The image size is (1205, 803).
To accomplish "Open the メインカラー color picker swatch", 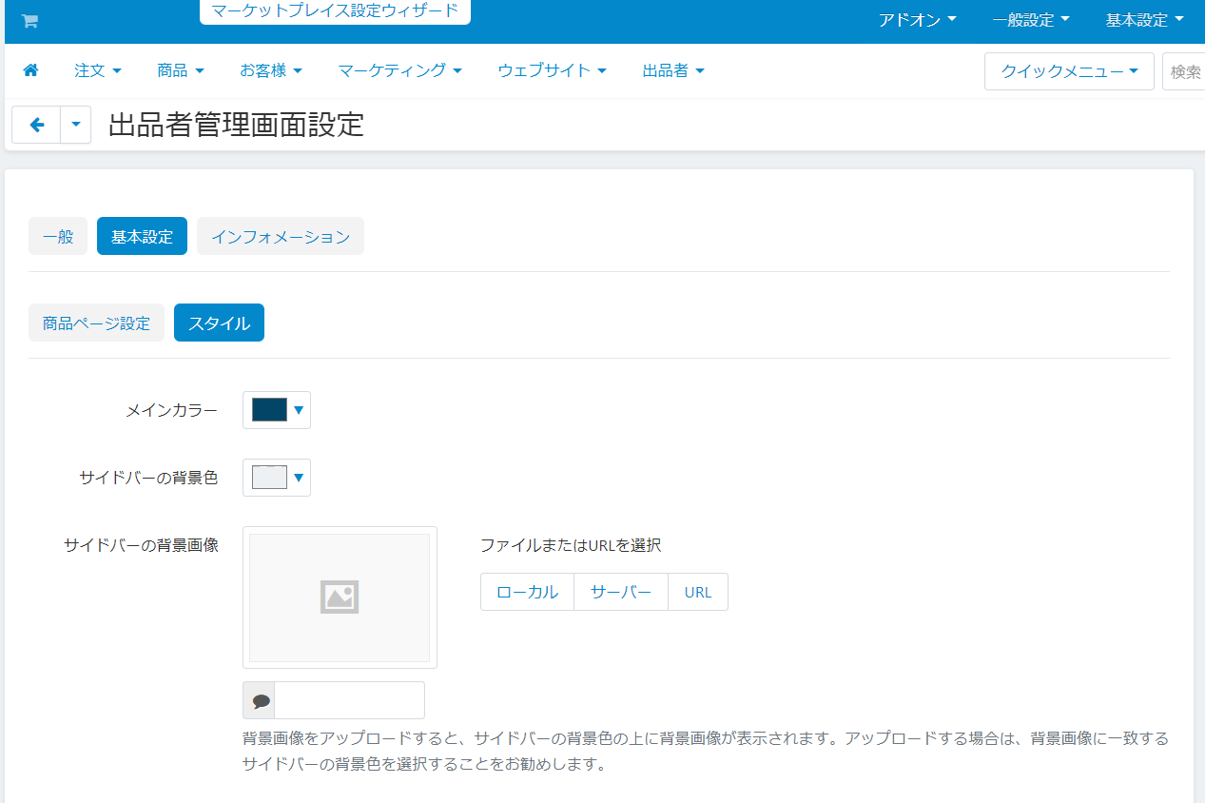I will point(276,410).
